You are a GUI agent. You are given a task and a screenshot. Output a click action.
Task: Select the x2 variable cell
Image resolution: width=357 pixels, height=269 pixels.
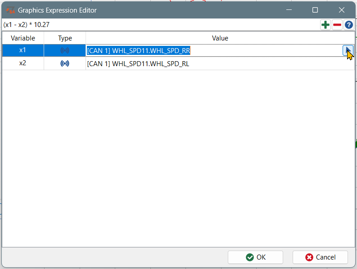point(23,63)
